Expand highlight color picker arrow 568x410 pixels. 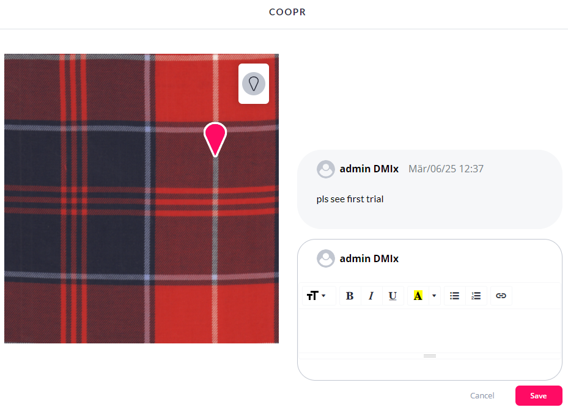(x=434, y=296)
